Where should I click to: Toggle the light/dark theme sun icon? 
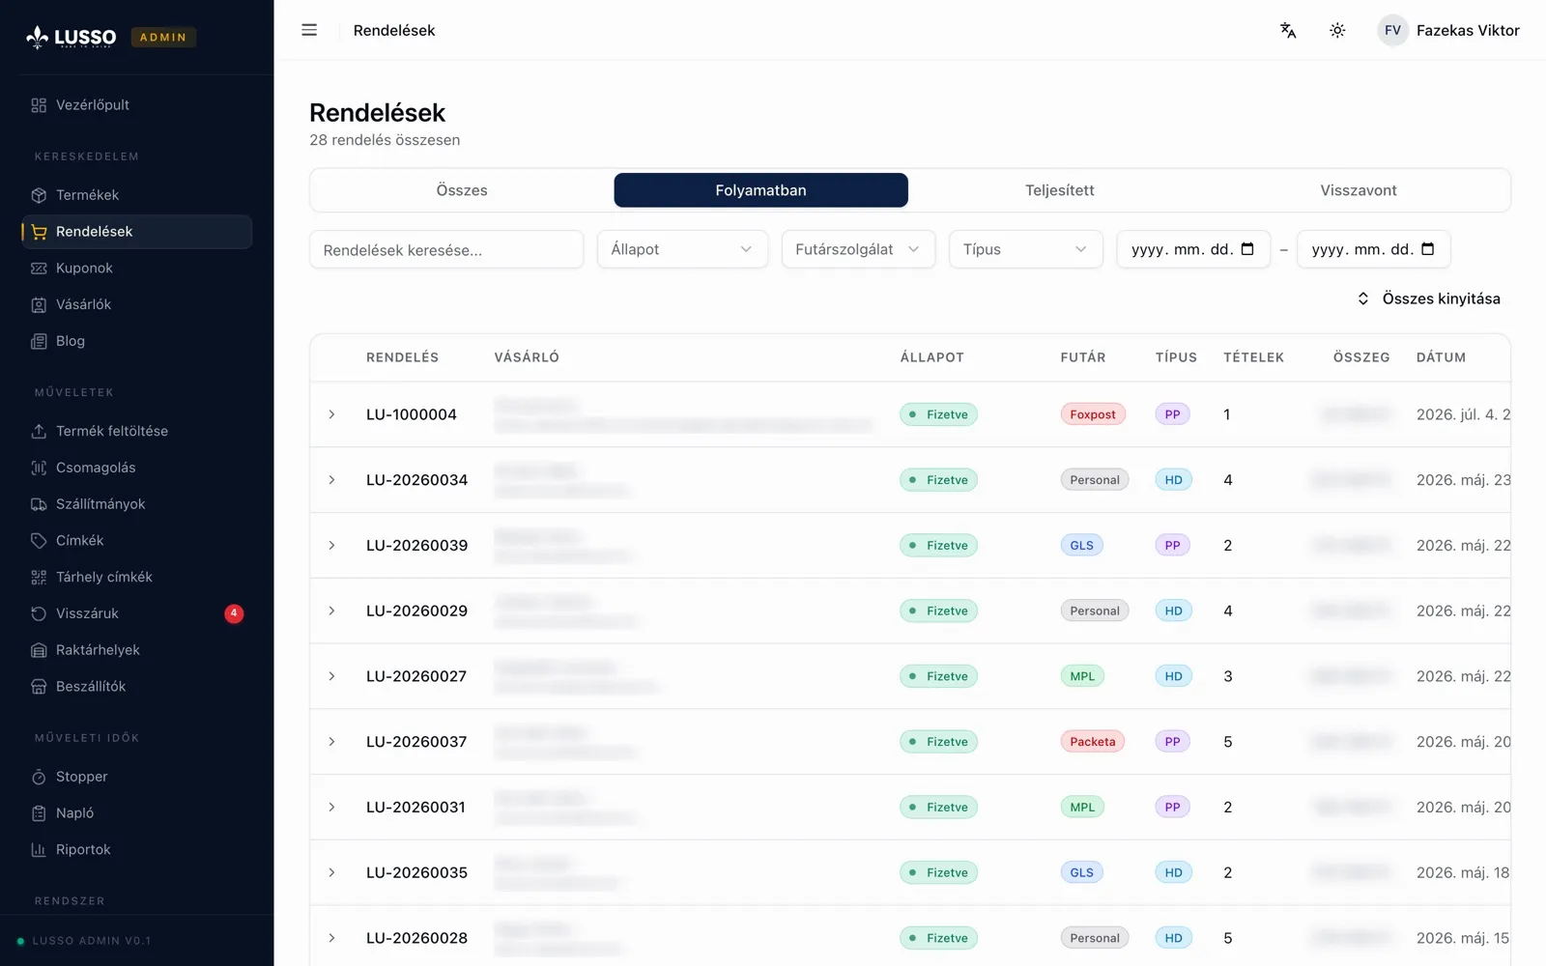point(1337,30)
